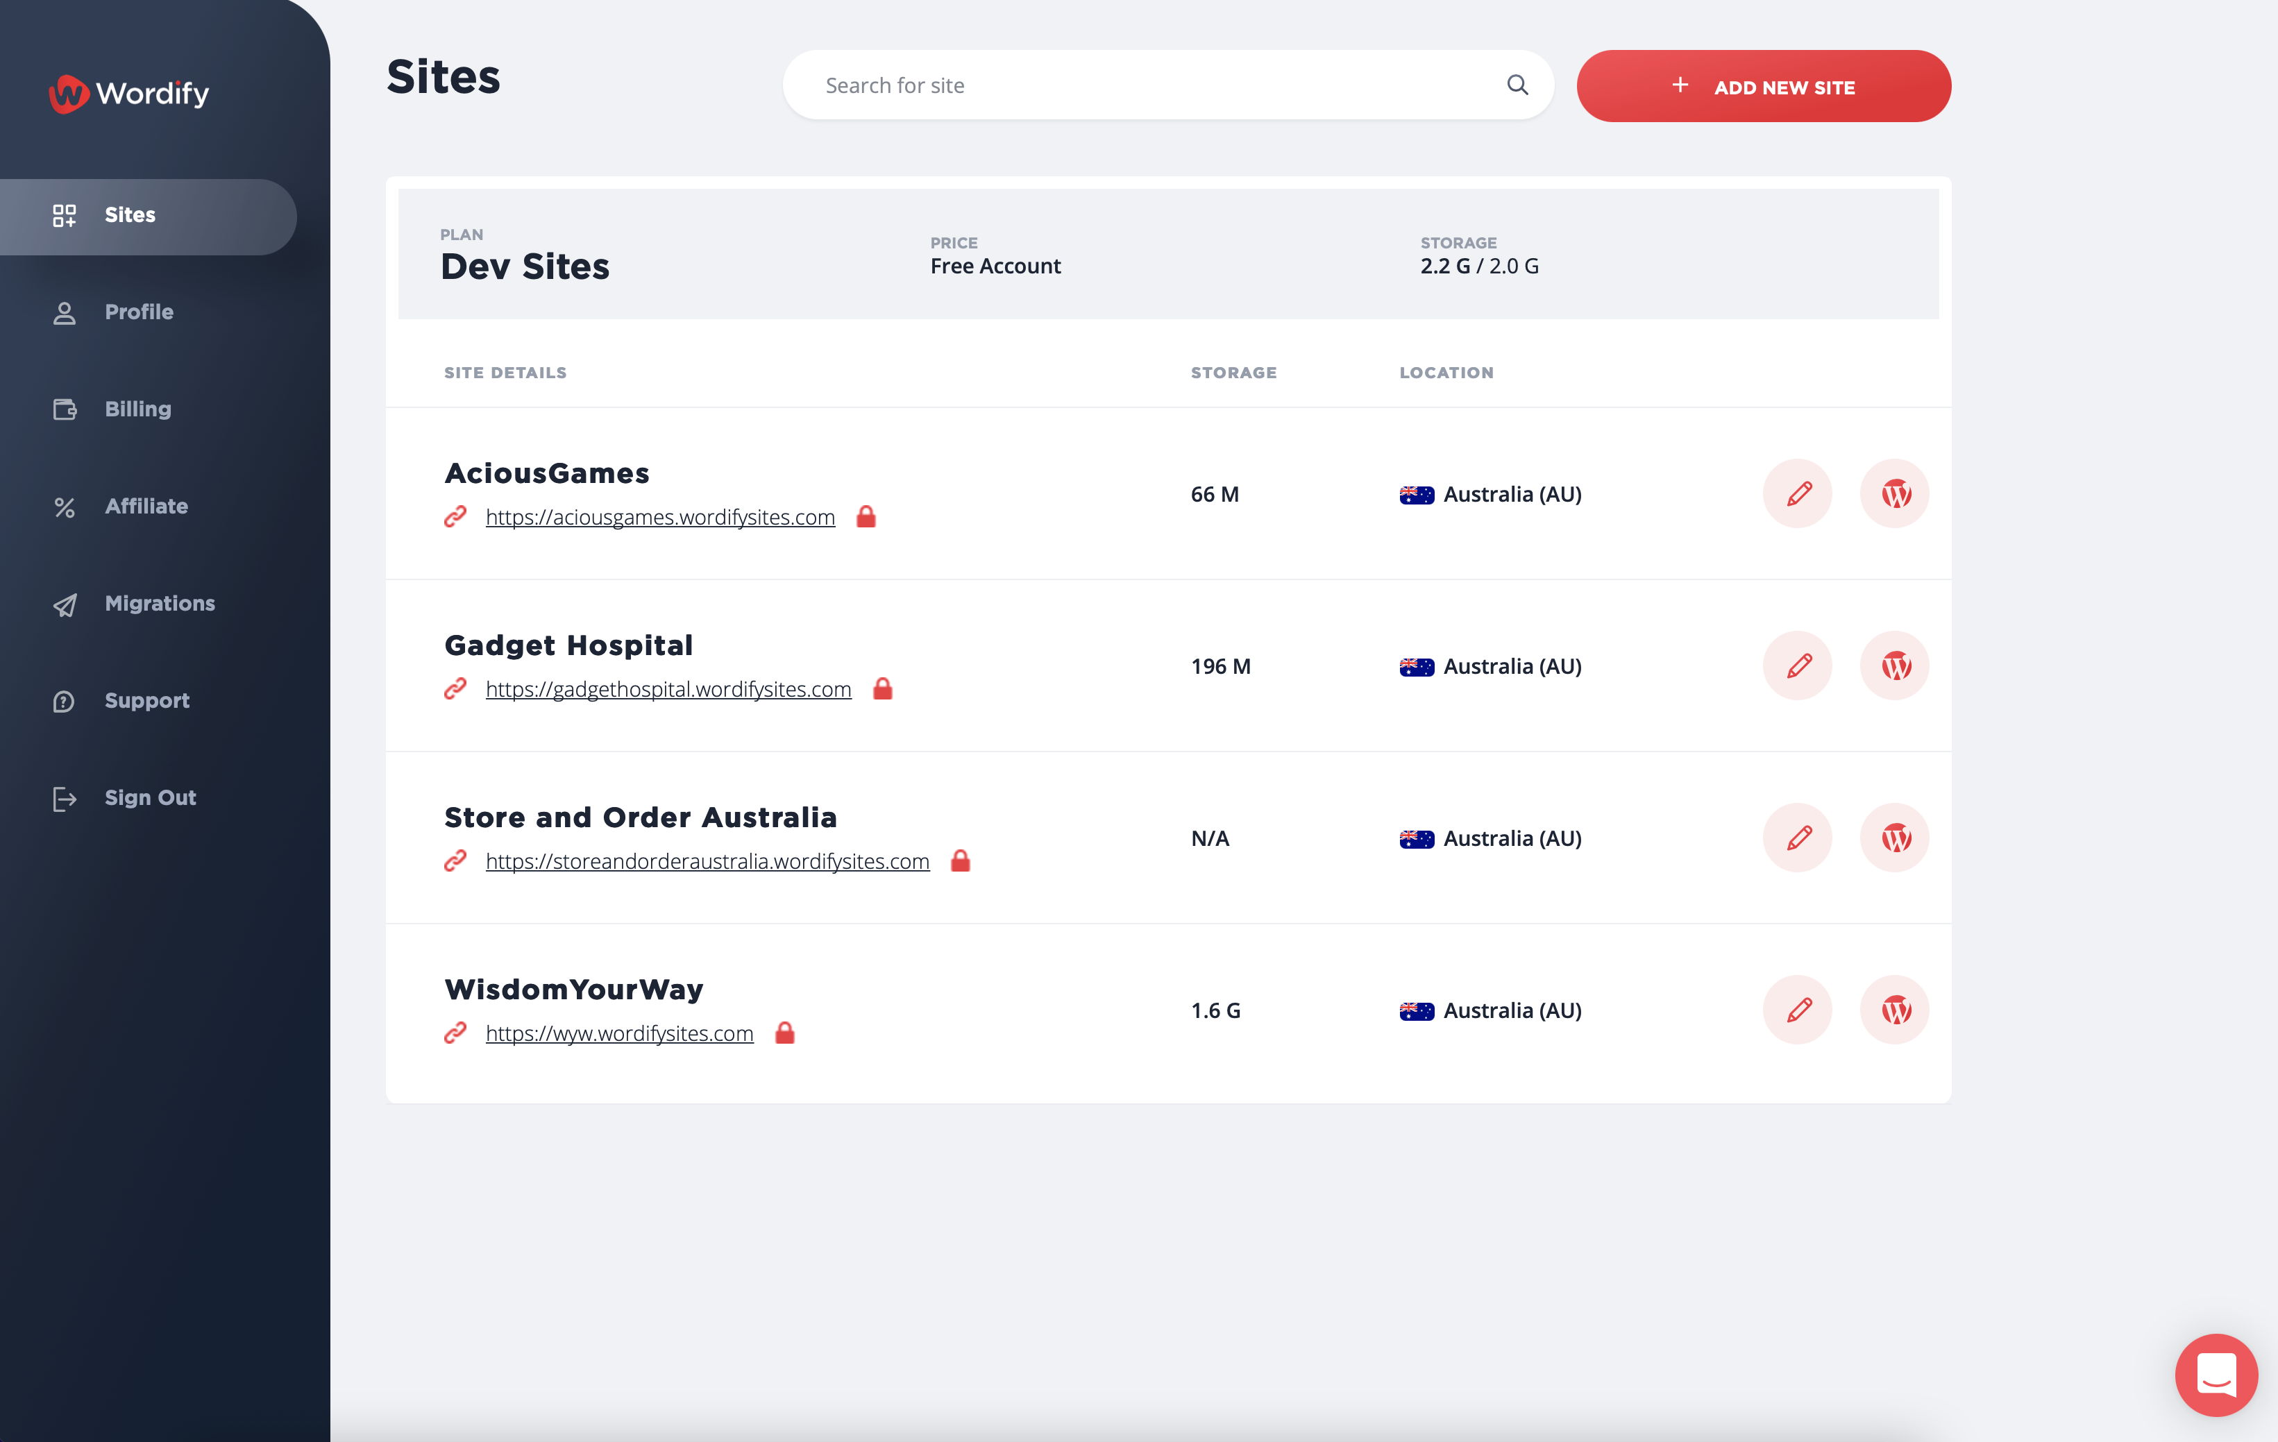Edit the WisdomYourWay site with pencil icon

1798,1010
